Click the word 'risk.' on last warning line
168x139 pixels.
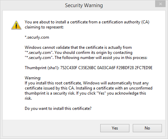(28, 98)
